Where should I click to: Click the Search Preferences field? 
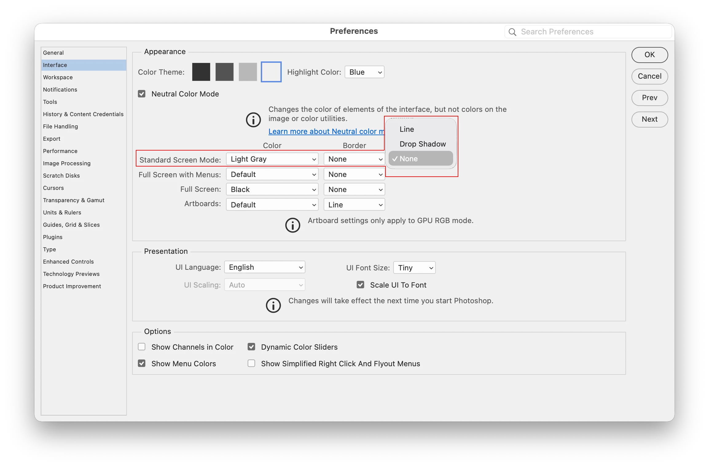[588, 32]
